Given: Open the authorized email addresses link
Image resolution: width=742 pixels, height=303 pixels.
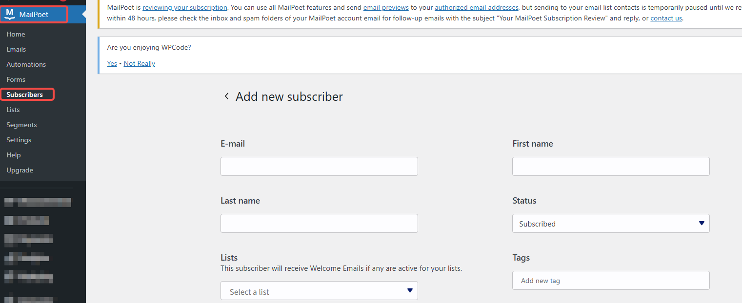Looking at the screenshot, I should pyautogui.click(x=476, y=7).
